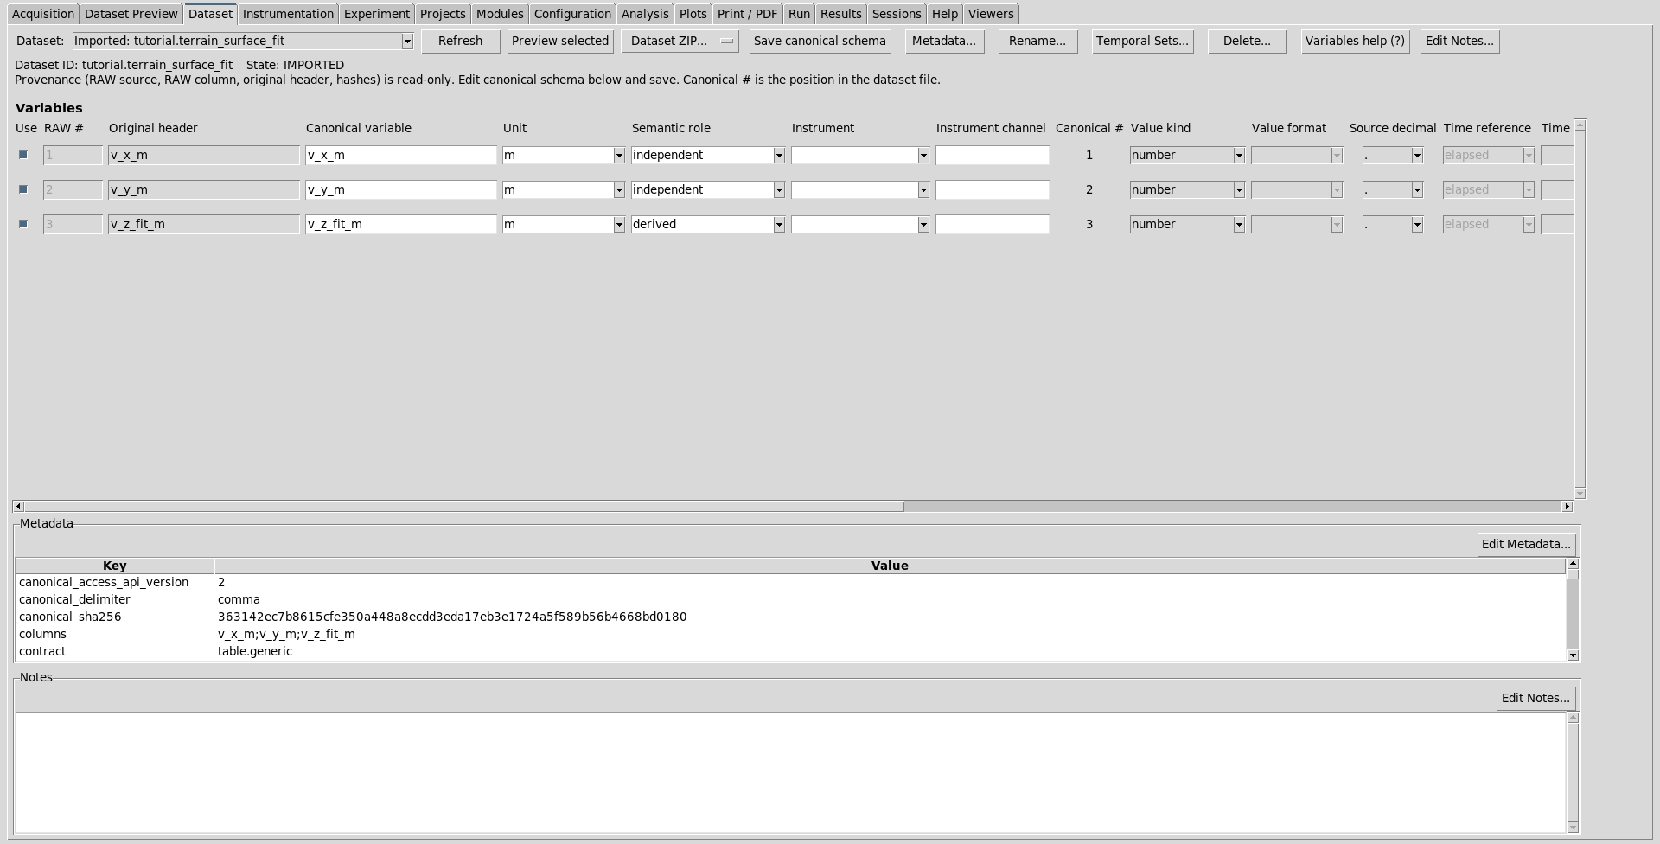The height and width of the screenshot is (844, 1660).
Task: Click the Notes text area
Action: coord(791,772)
